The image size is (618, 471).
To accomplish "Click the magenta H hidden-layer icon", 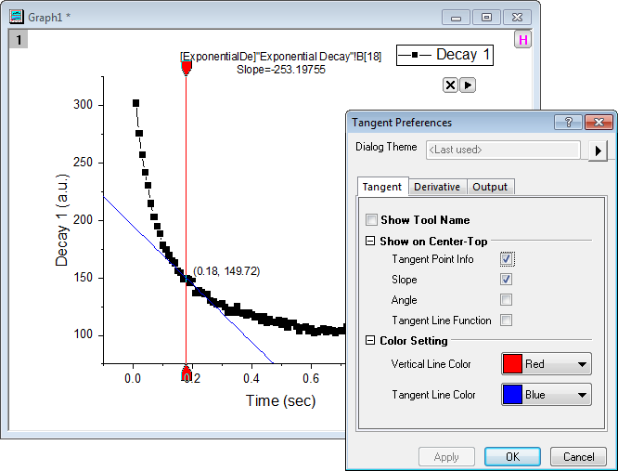I will tap(523, 40).
